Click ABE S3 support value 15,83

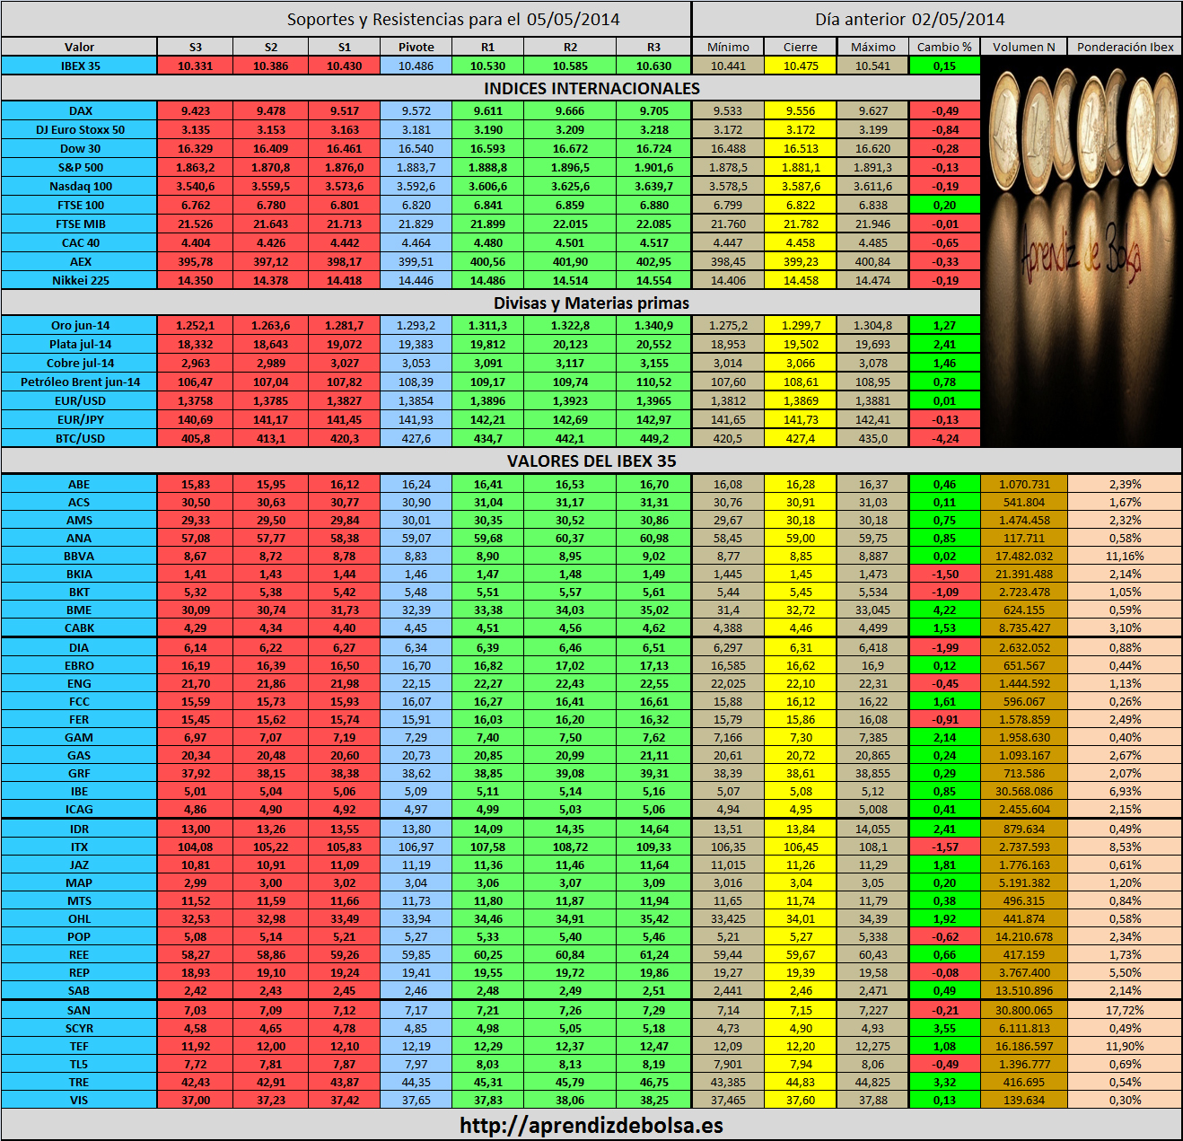pos(196,484)
